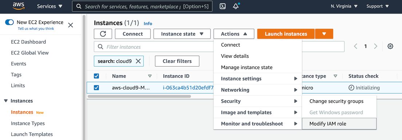Viewport: 402px width, 140px height.
Task: Open Tell us what you think link
Action: [36, 29]
